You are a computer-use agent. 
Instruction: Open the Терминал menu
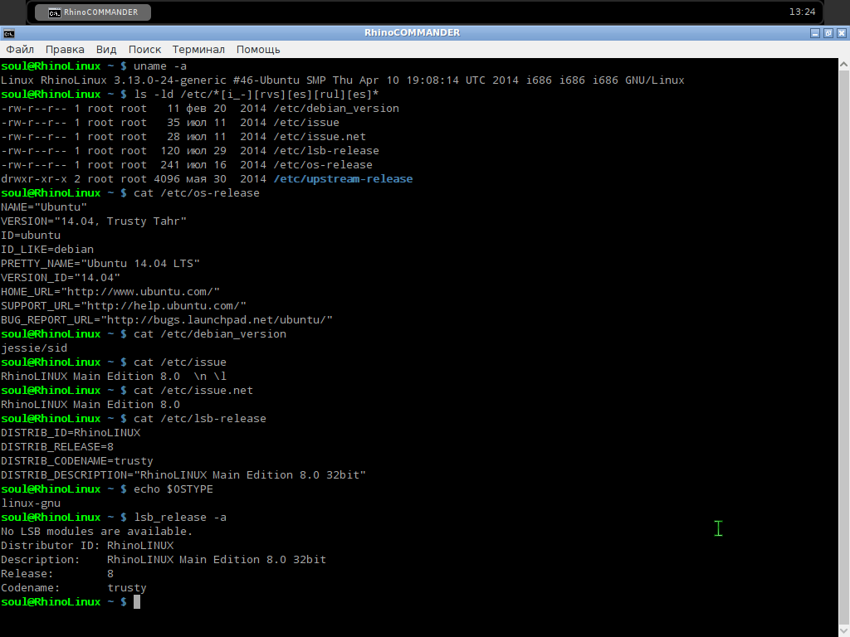(x=198, y=49)
